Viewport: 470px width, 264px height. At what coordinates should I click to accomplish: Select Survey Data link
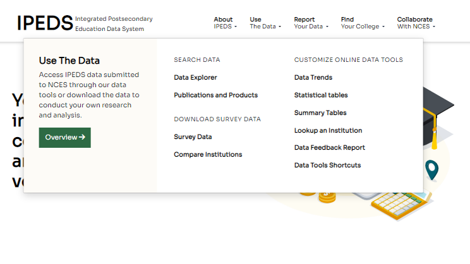pyautogui.click(x=193, y=137)
